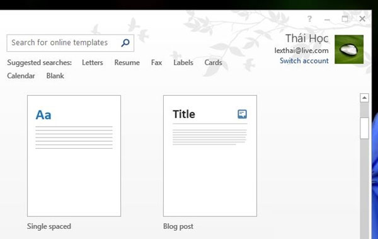Maximize the Word window
The width and height of the screenshot is (378, 239).
tap(345, 18)
